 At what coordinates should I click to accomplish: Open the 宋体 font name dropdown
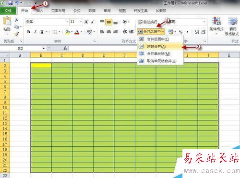tap(67, 22)
